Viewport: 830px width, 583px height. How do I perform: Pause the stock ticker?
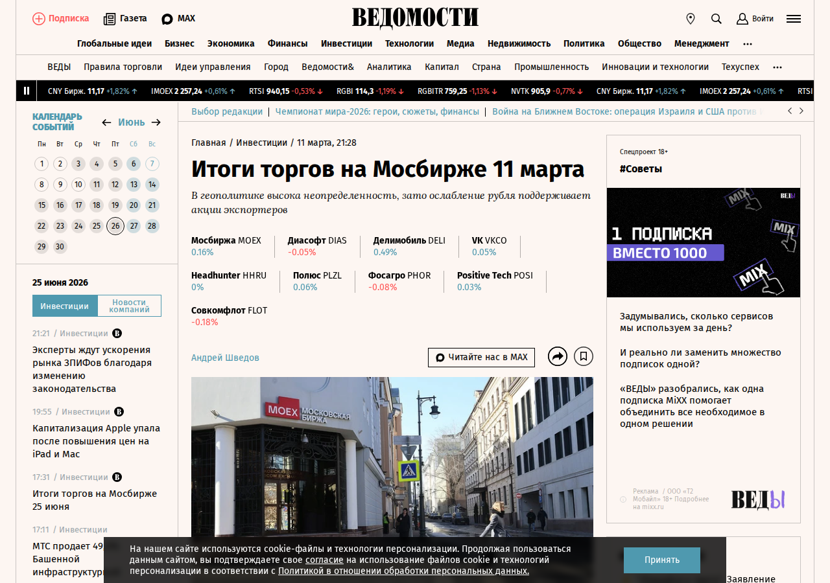tap(27, 91)
